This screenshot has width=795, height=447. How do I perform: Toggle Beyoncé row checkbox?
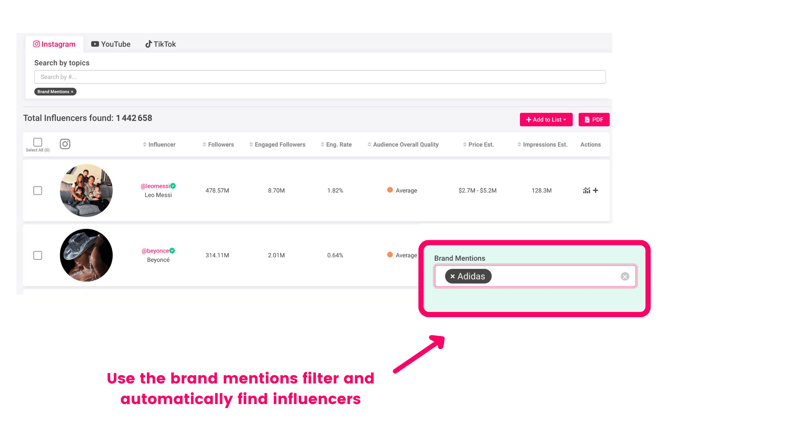click(x=38, y=255)
